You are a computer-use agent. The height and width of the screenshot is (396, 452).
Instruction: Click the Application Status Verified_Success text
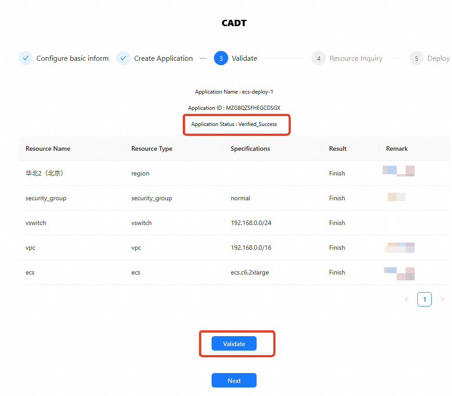(x=234, y=124)
